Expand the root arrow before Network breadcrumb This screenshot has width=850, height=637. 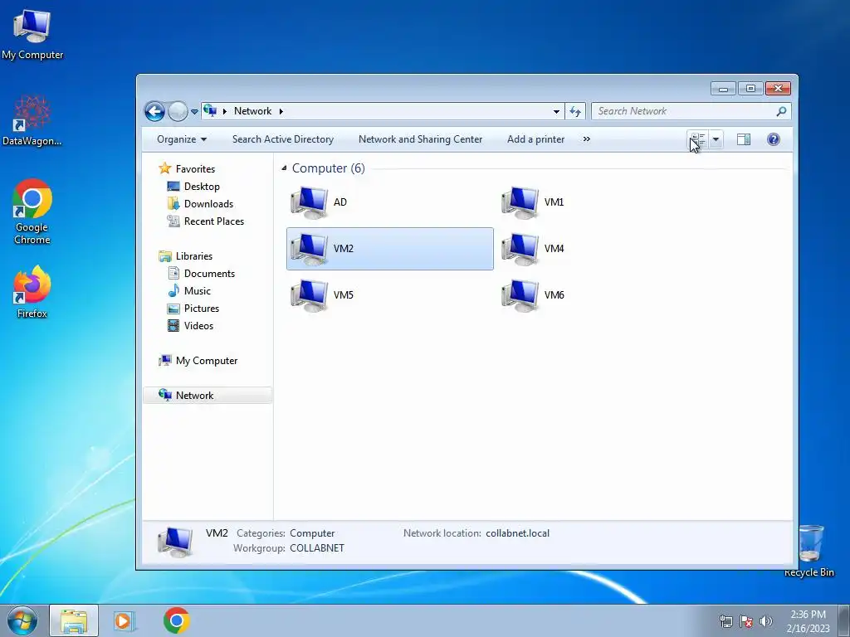tap(224, 112)
